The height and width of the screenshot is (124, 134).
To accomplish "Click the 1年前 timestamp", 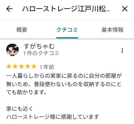I will (47, 67).
